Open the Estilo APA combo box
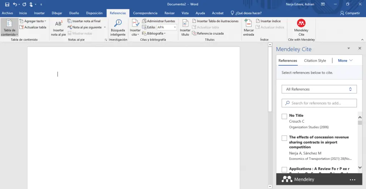 pyautogui.click(x=167, y=27)
